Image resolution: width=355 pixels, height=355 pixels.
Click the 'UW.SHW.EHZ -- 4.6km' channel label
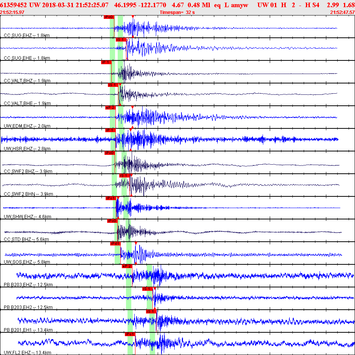coord(28,217)
